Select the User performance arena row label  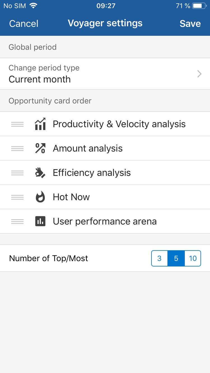click(104, 221)
